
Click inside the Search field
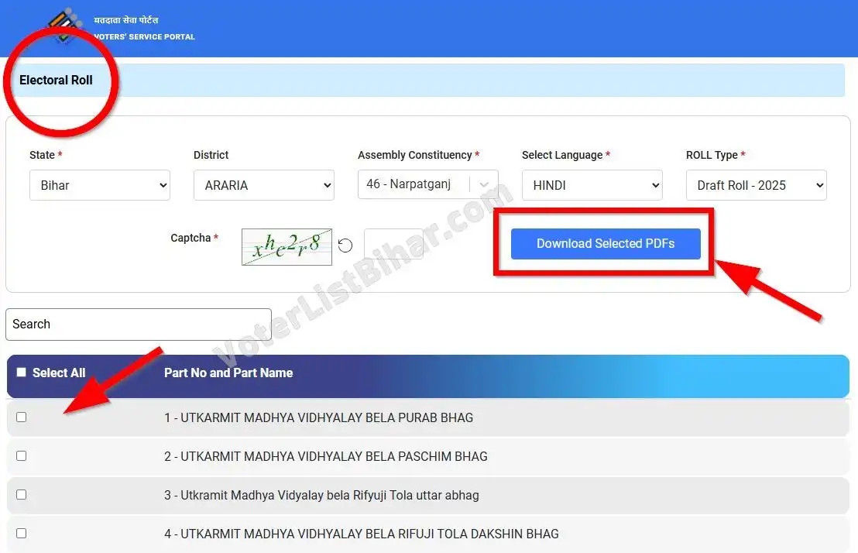pos(138,324)
